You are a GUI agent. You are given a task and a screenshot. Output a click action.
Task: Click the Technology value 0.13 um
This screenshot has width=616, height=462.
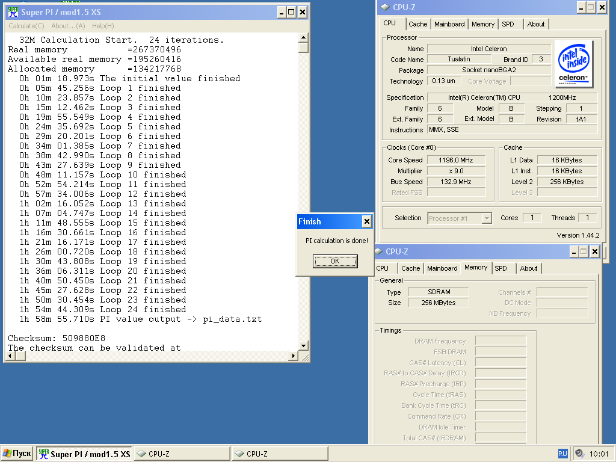click(444, 81)
